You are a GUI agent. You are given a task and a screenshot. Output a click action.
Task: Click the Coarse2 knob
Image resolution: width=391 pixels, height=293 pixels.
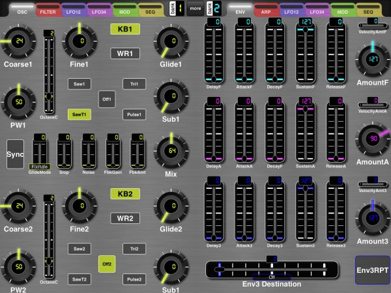pyautogui.click(x=19, y=206)
